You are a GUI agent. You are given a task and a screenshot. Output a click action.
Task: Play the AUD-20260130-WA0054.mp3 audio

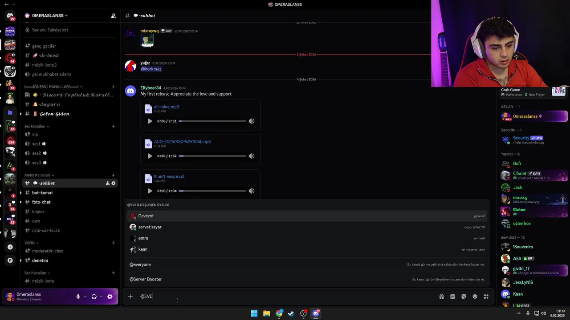coord(150,156)
